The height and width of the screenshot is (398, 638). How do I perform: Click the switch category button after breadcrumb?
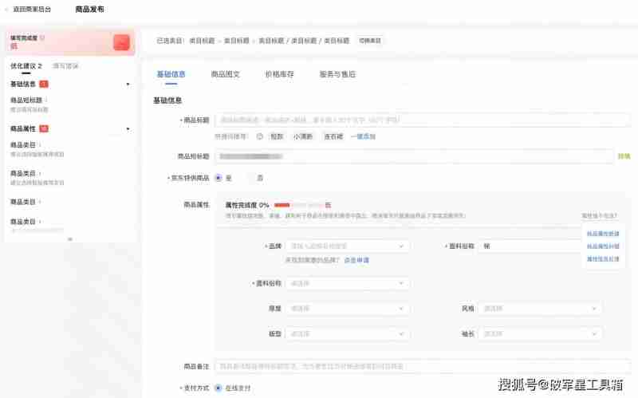[370, 41]
